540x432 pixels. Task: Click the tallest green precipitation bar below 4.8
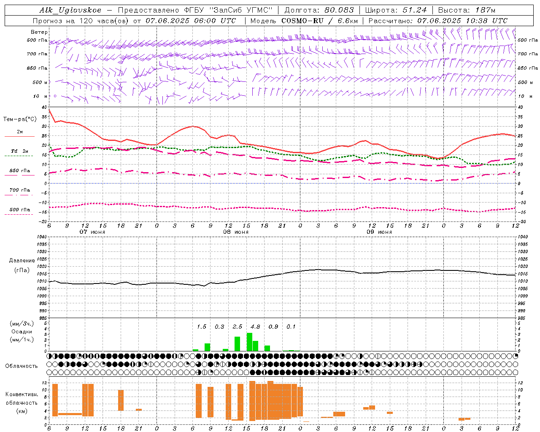click(x=249, y=342)
